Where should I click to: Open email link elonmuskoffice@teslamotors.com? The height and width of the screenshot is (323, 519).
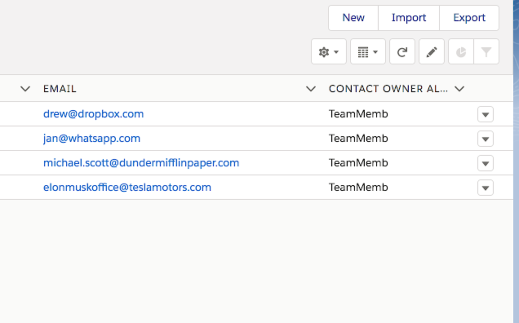click(x=127, y=187)
